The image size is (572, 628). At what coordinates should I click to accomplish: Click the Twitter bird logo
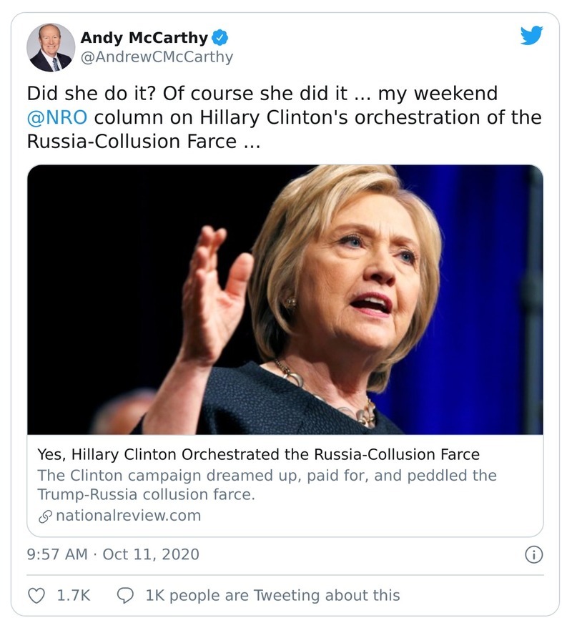[531, 36]
